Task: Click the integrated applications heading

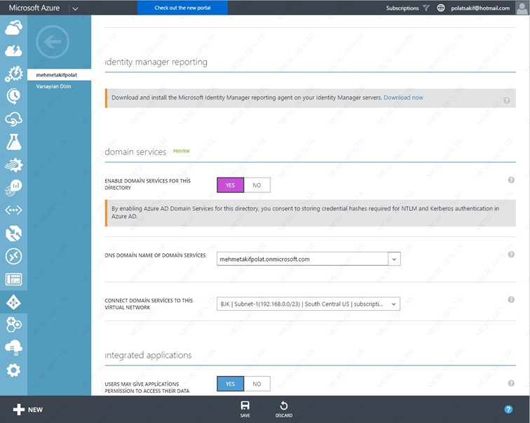Action: (148, 355)
